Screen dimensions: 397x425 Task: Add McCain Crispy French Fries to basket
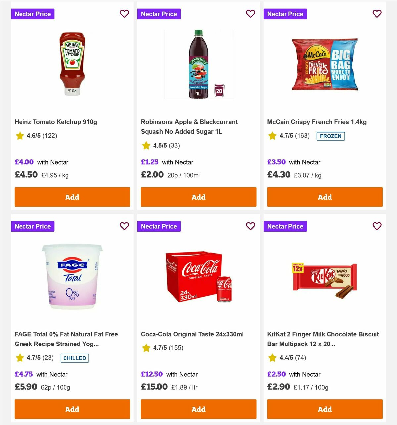click(325, 197)
